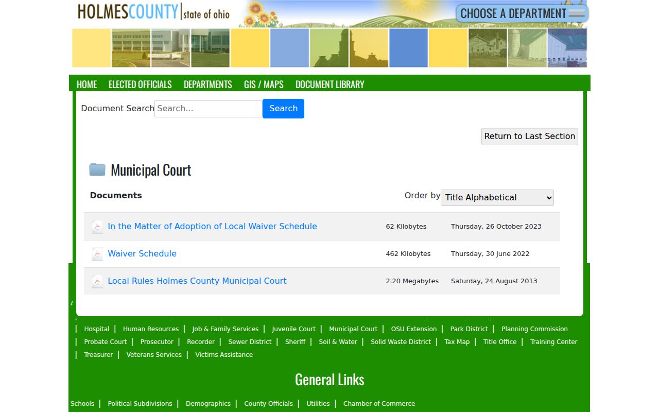Click the Return to Last Section button
Image resolution: width=659 pixels, height=412 pixels.
[x=530, y=136]
